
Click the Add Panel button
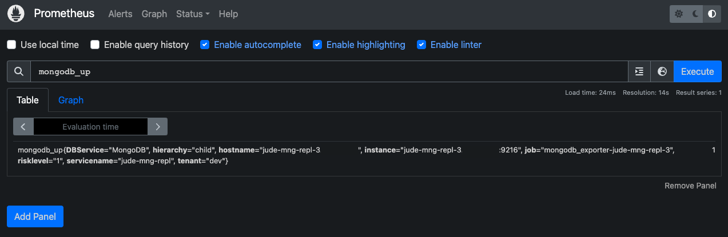click(x=35, y=216)
